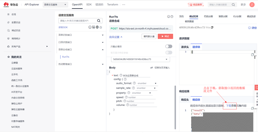
Task: Click the speed number input
Action: [142, 97]
